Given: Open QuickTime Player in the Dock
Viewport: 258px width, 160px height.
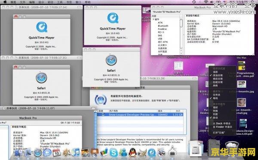Looking at the screenshot, I should tap(151, 152).
